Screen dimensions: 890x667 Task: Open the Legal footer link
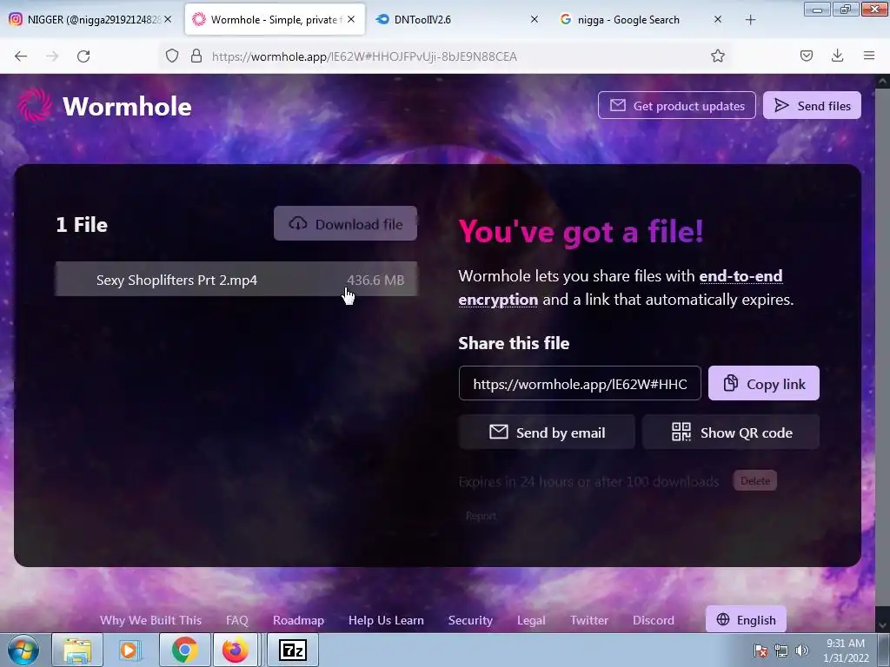[x=531, y=620]
